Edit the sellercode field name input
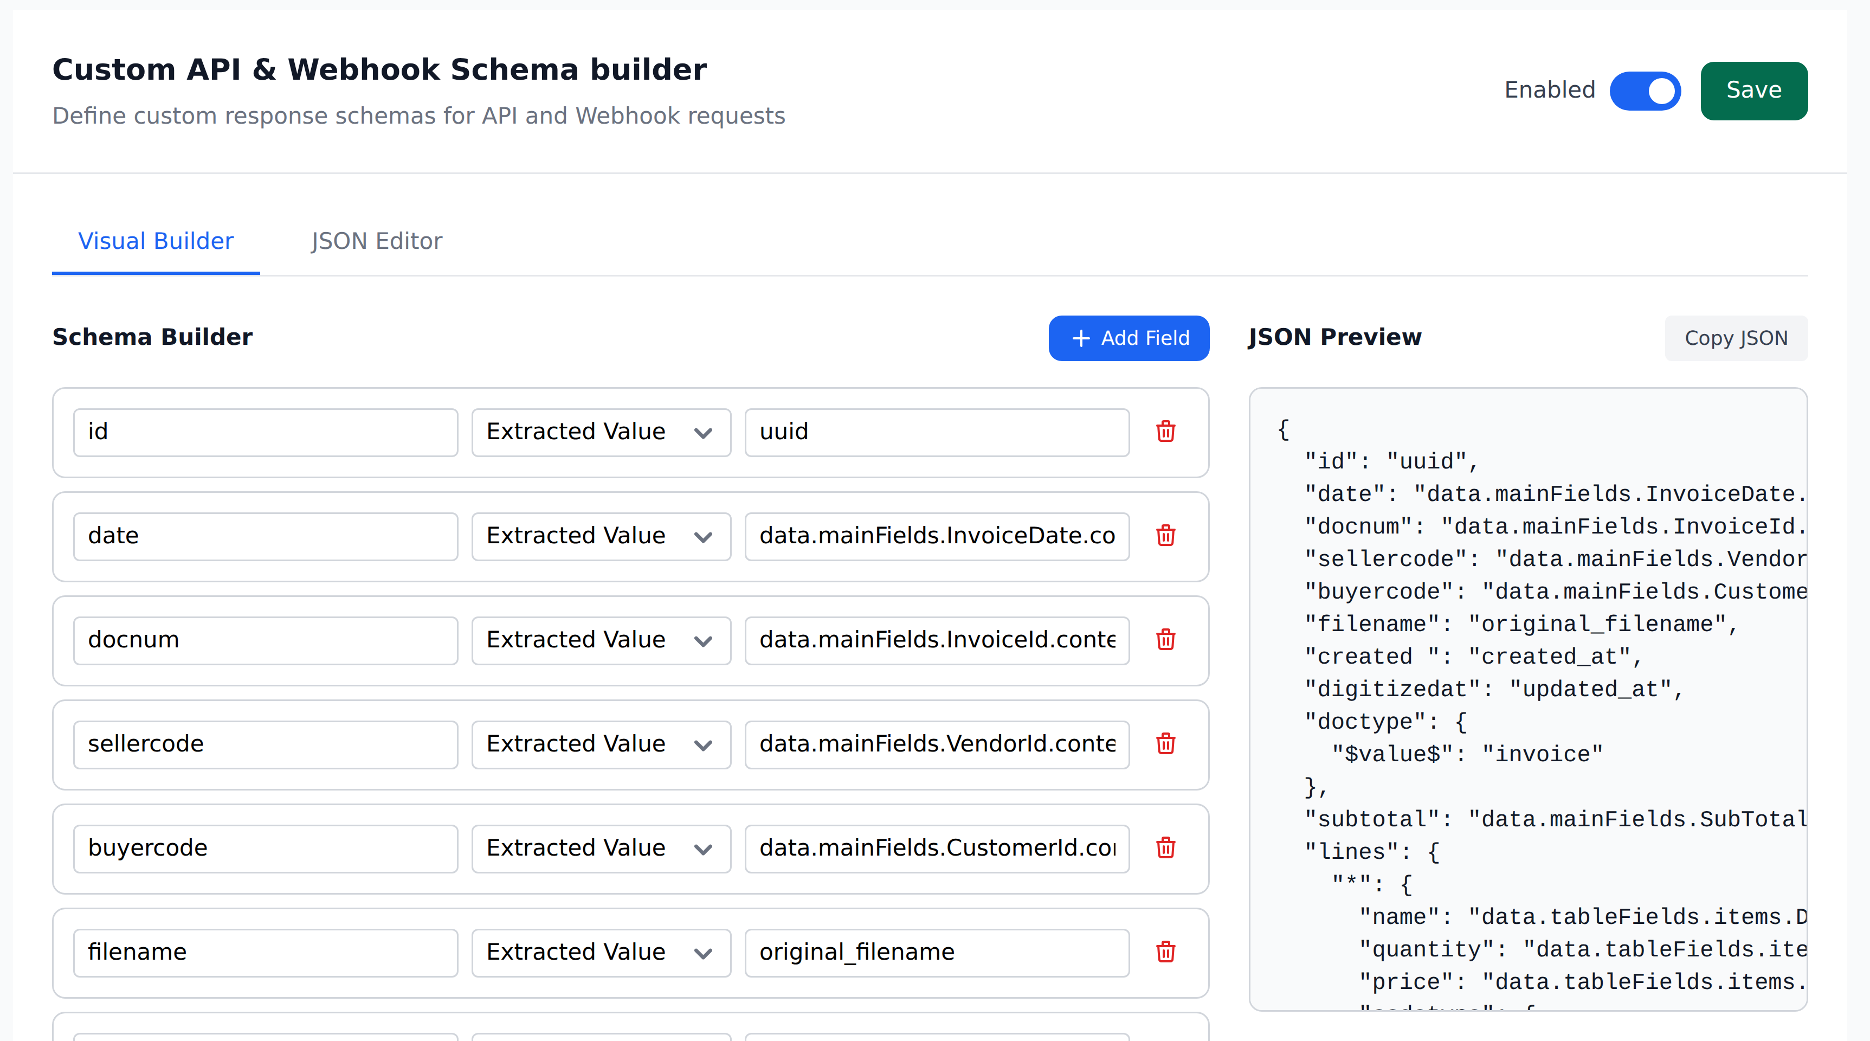The width and height of the screenshot is (1870, 1041). click(266, 744)
